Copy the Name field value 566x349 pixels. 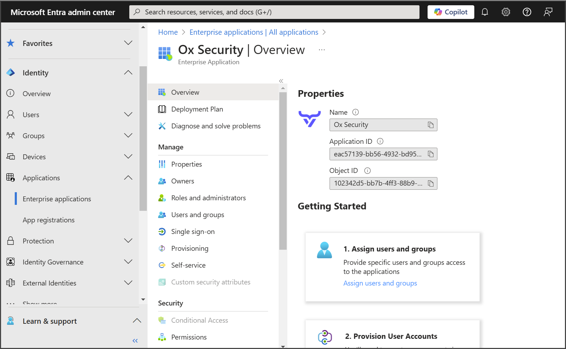tap(430, 125)
